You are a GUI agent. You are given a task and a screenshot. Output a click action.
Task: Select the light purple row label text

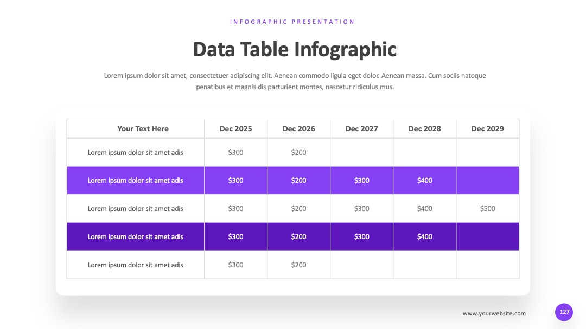click(135, 180)
